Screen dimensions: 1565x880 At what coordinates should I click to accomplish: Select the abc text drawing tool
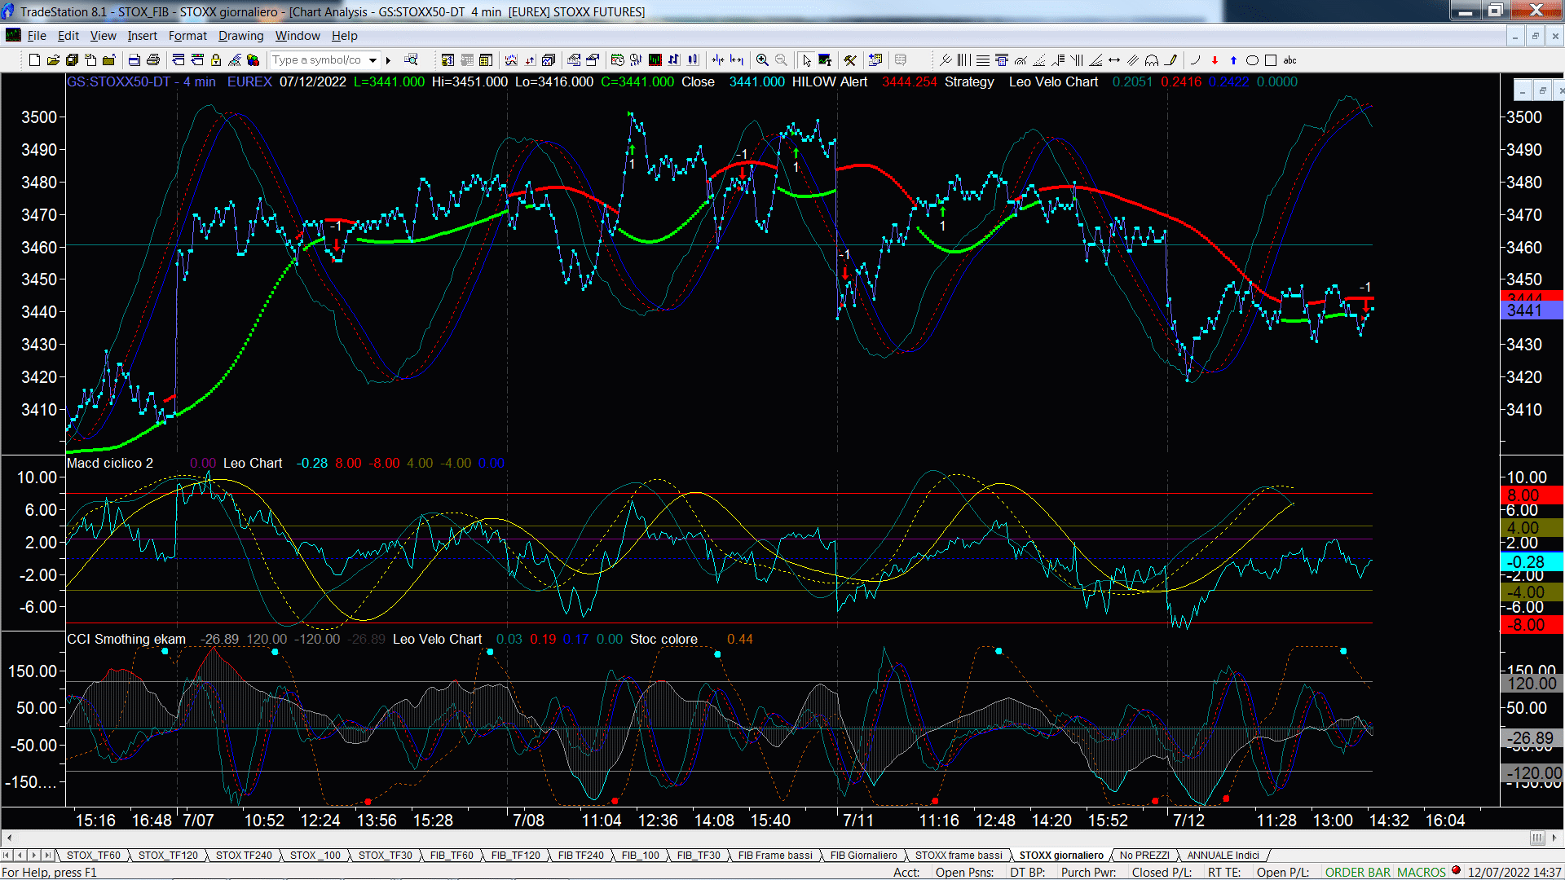point(1289,60)
